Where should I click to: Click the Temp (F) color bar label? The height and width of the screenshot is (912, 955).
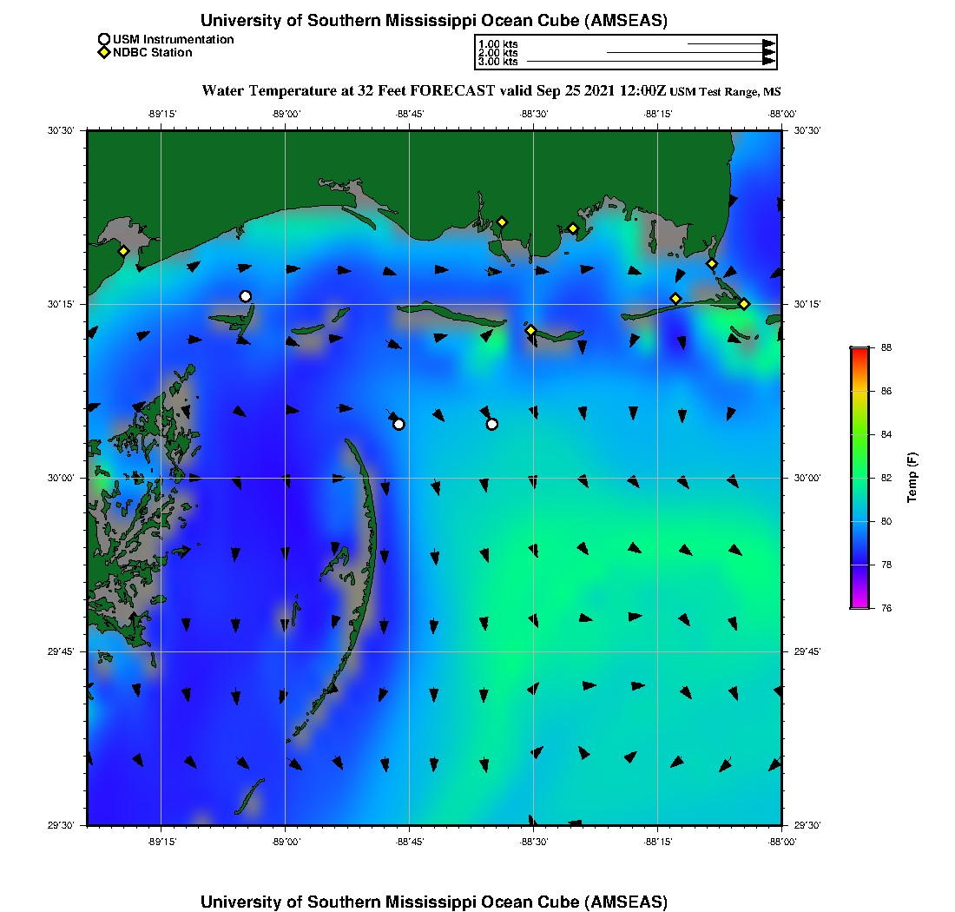coord(912,478)
